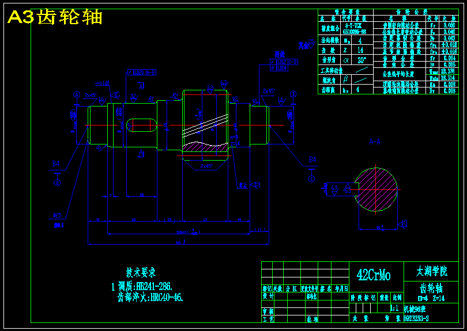The image size is (467, 331).
Task: Select the scale value "1:1"
Action: (394, 308)
